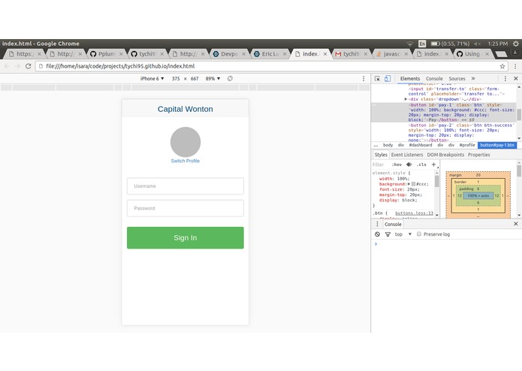Click the gray profile avatar circle
Screen dimensions: 522x371
186,142
